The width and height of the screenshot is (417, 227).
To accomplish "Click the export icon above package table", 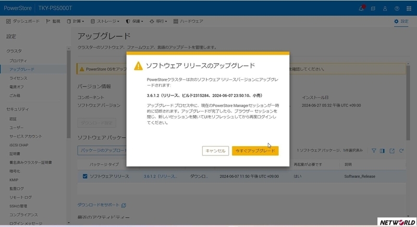I will pyautogui.click(x=392, y=151).
